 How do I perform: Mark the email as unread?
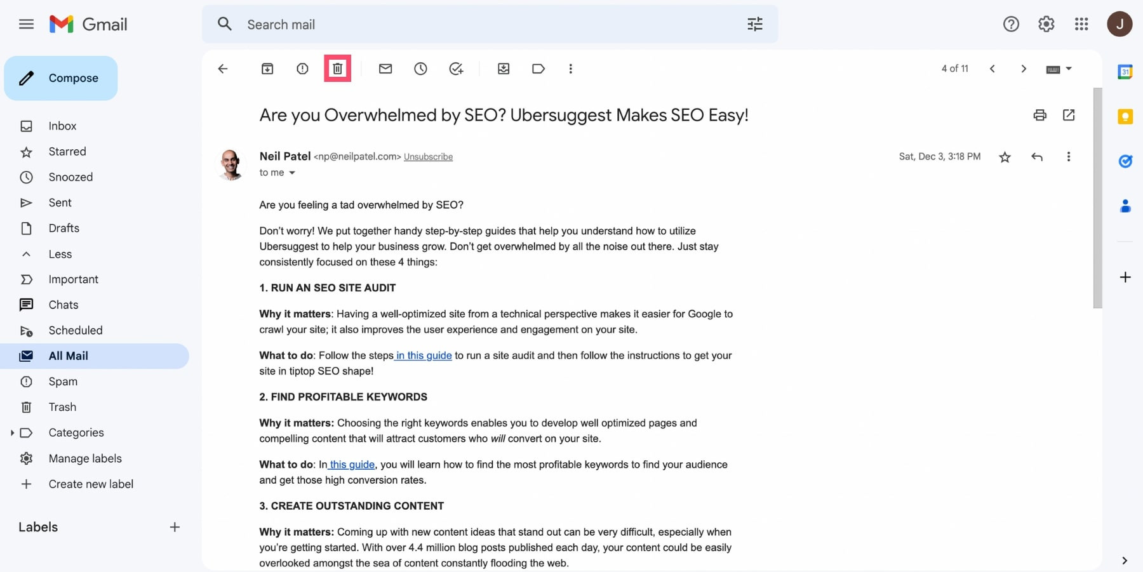385,69
